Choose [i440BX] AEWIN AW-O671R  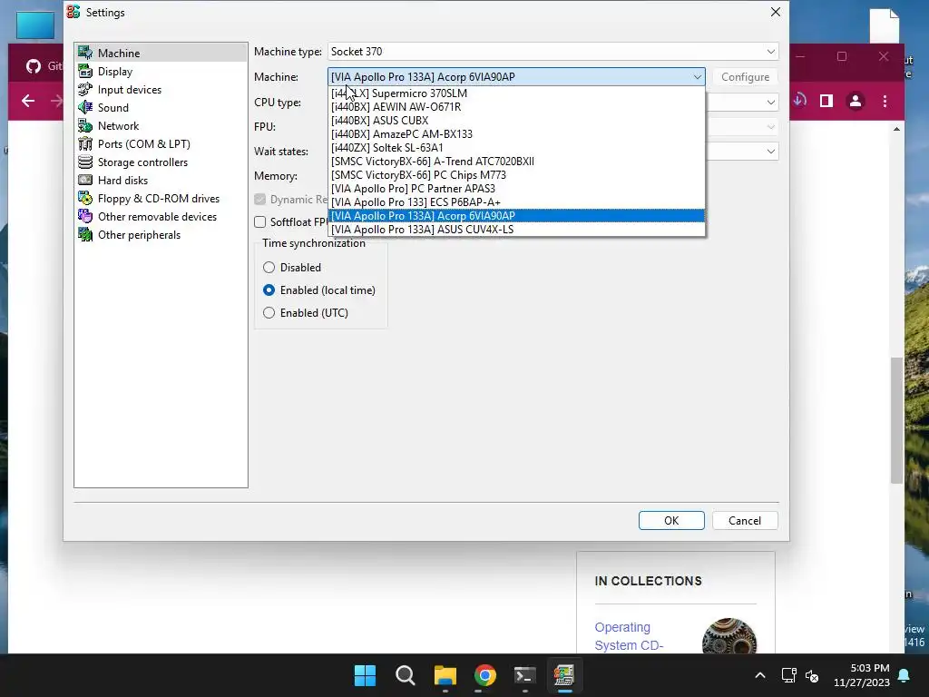click(516, 107)
